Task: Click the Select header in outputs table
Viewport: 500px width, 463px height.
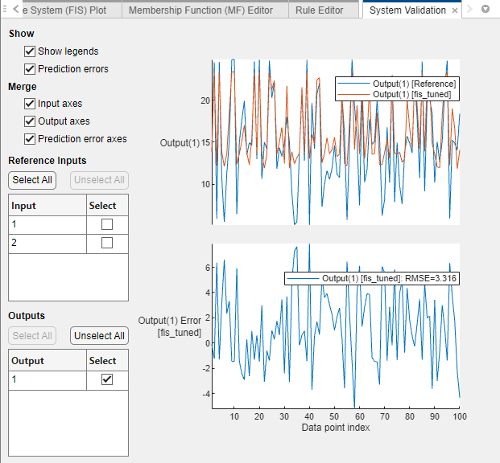Action: coord(107,360)
